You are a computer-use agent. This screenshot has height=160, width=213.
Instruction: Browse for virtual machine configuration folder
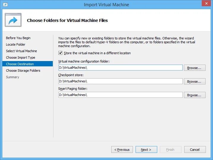[195, 68]
